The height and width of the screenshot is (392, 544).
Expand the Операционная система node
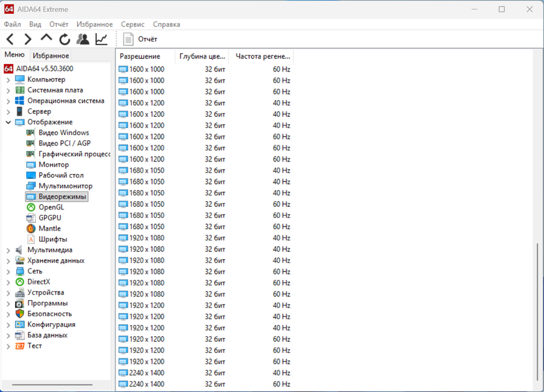pyautogui.click(x=8, y=101)
